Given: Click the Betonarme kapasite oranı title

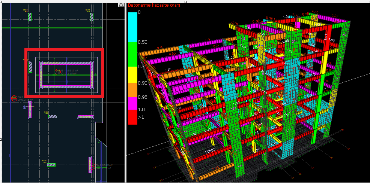Looking at the screenshot, I should (154, 5).
